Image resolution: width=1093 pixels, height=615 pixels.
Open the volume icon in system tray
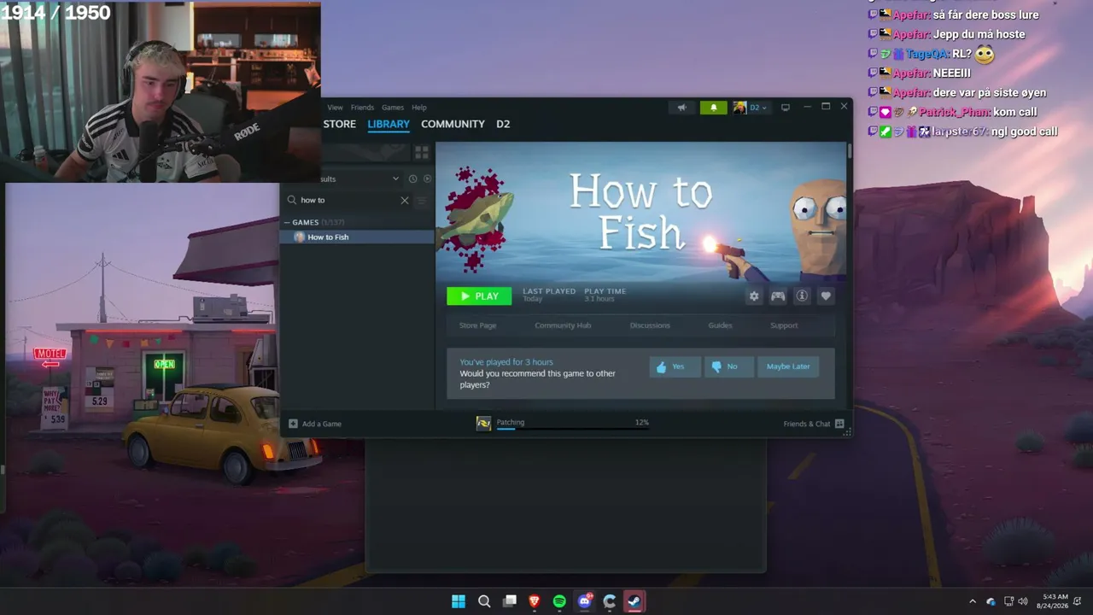1023,601
